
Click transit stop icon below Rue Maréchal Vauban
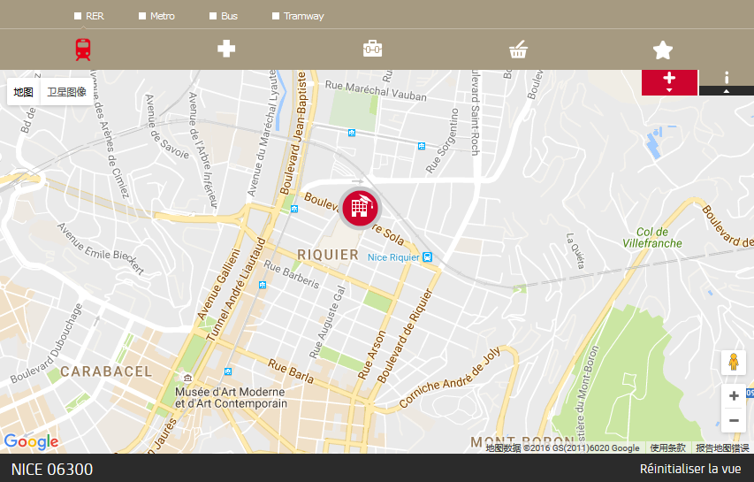[x=352, y=133]
